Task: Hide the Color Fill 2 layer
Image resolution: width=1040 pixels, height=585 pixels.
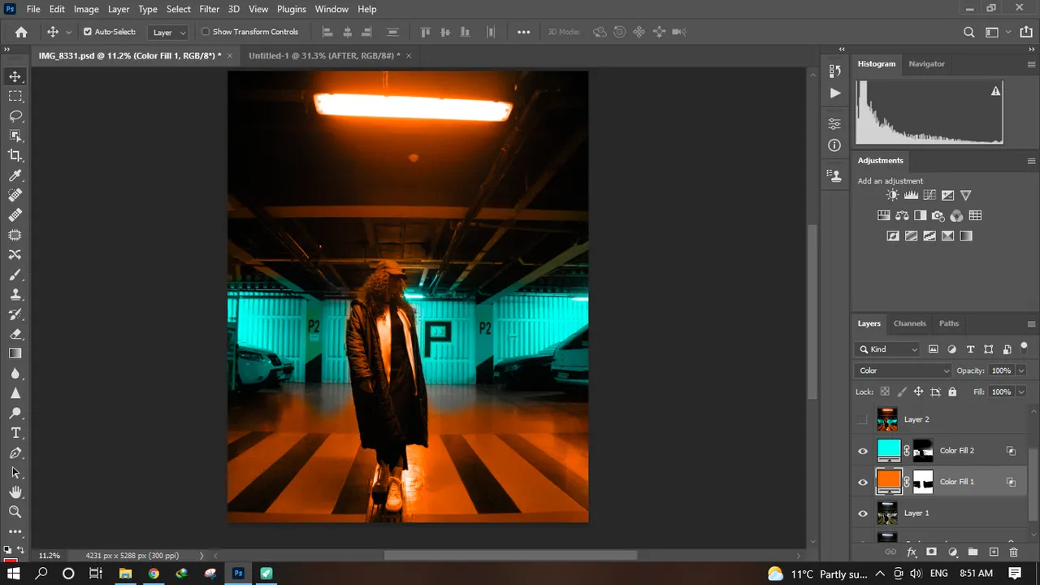Action: coord(863,451)
